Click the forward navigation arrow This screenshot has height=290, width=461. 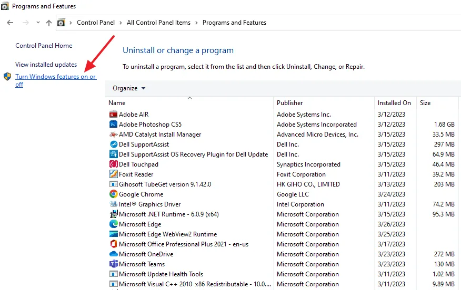tap(26, 23)
